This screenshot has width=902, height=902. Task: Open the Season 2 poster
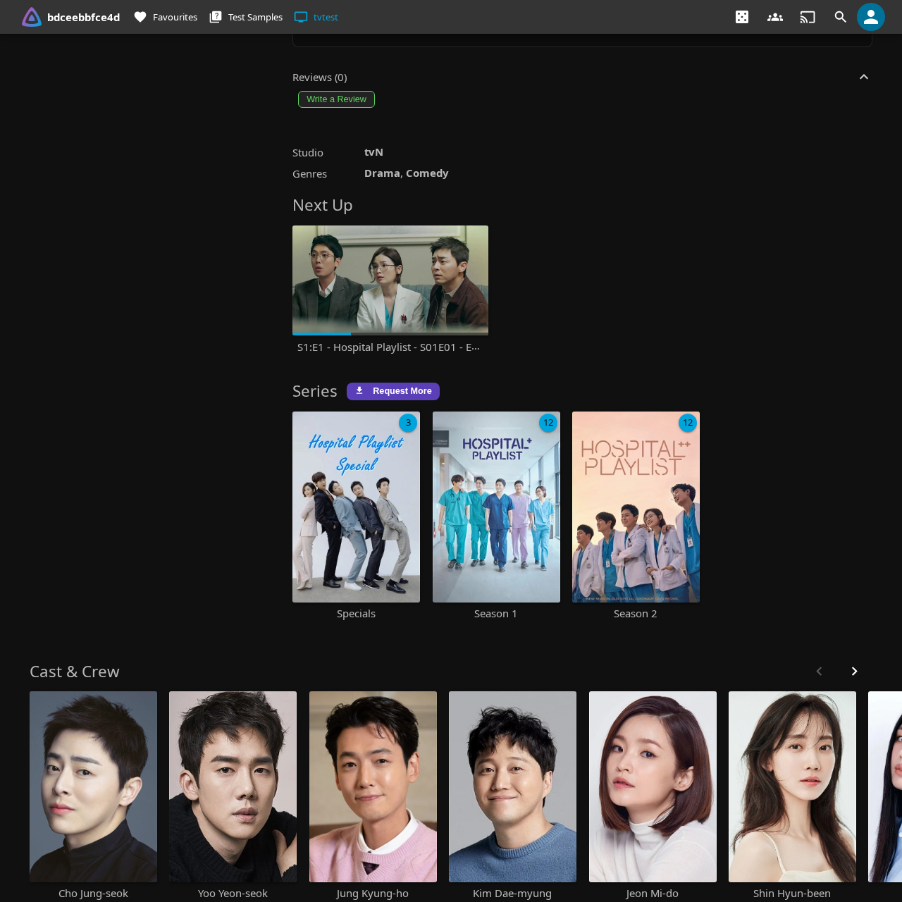[636, 507]
